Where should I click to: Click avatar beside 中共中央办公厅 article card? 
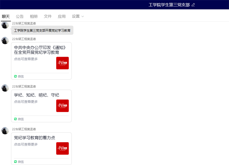(5, 41)
